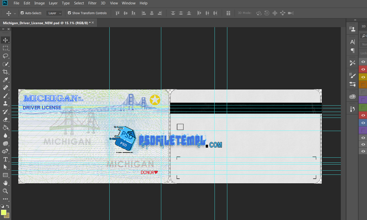Screen dimensions: 367x220
Task: Select the Eyedropper tool
Action: [x=5, y=80]
